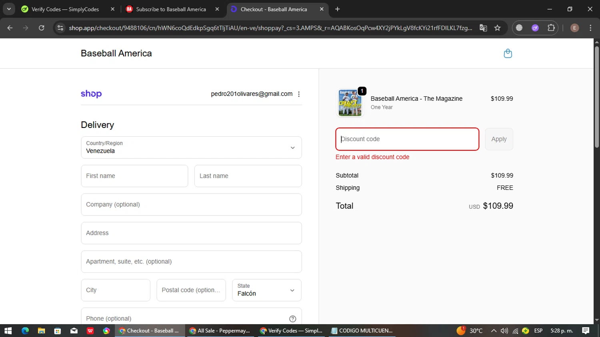
Task: Bookmark this page with the star icon
Action: pyautogui.click(x=497, y=28)
